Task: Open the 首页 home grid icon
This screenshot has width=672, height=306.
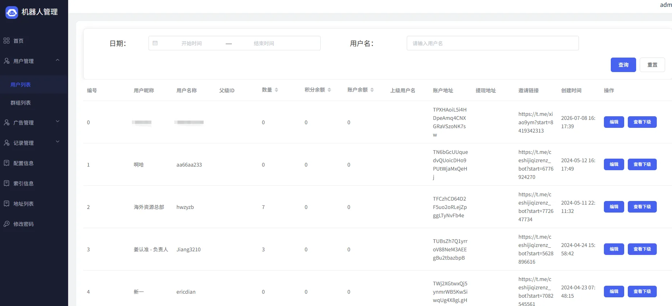Action: click(7, 41)
